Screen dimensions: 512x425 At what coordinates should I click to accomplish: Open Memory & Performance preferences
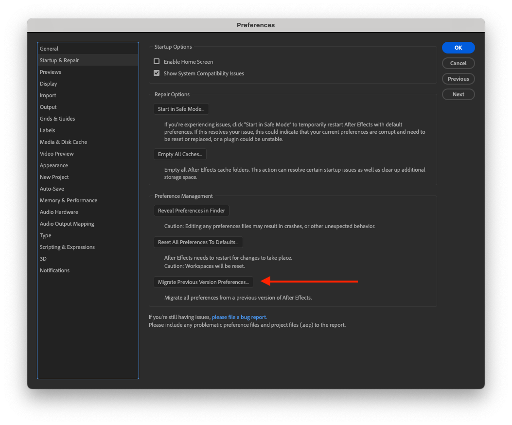tap(69, 200)
